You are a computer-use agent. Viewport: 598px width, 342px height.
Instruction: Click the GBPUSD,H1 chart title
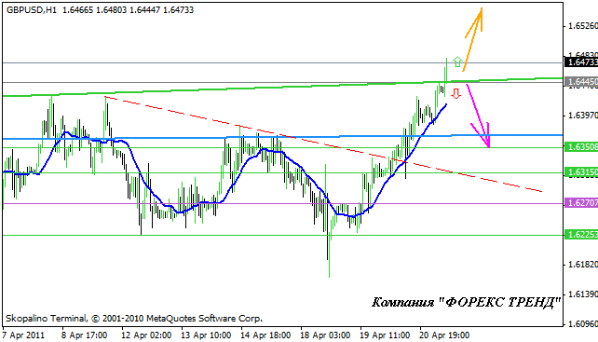tap(32, 10)
